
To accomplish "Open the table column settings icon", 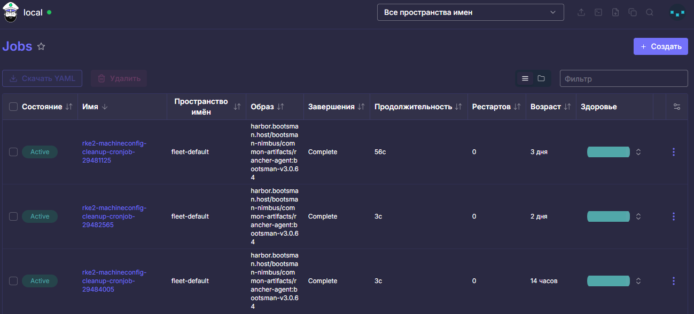I will click(677, 107).
